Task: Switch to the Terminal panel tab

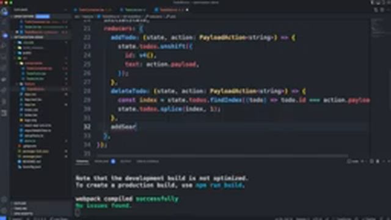Action: 82,161
